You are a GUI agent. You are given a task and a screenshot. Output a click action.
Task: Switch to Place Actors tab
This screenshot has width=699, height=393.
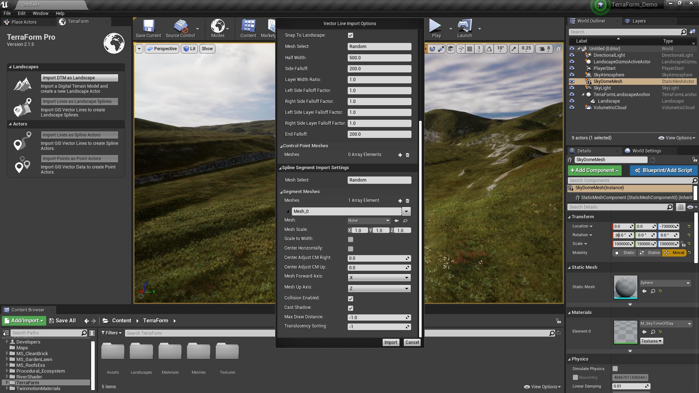(x=24, y=22)
